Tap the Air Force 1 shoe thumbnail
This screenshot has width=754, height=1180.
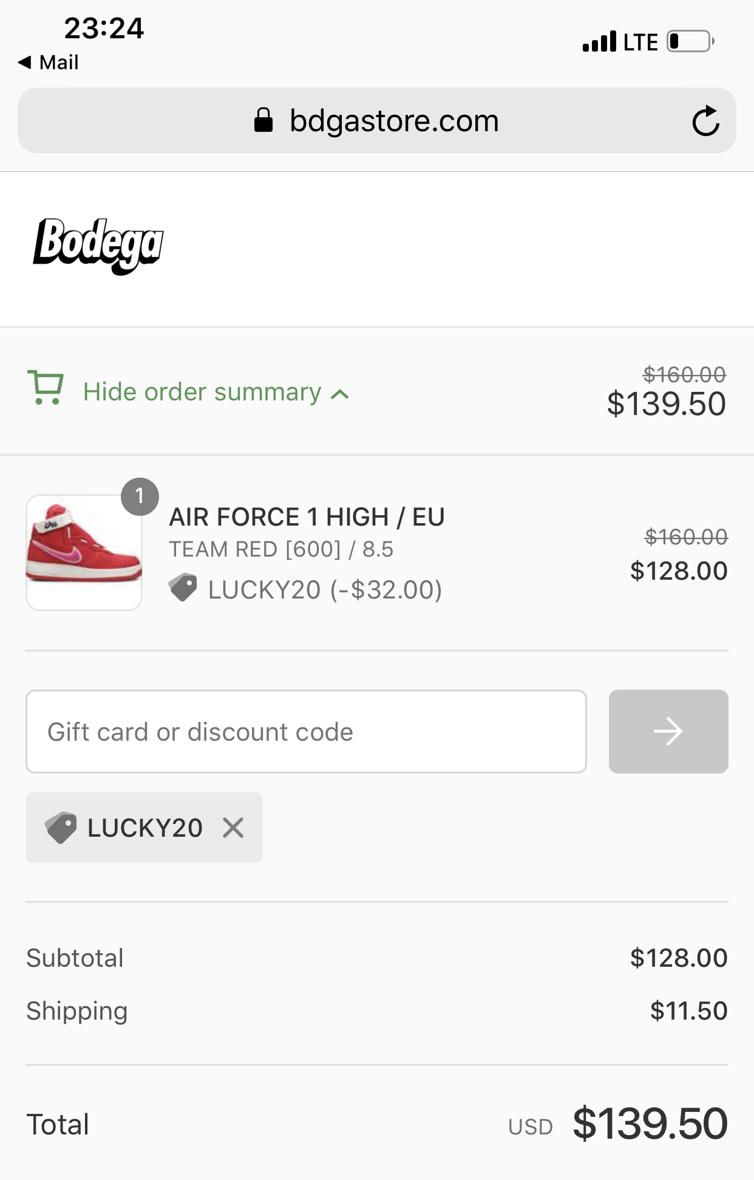tap(84, 552)
